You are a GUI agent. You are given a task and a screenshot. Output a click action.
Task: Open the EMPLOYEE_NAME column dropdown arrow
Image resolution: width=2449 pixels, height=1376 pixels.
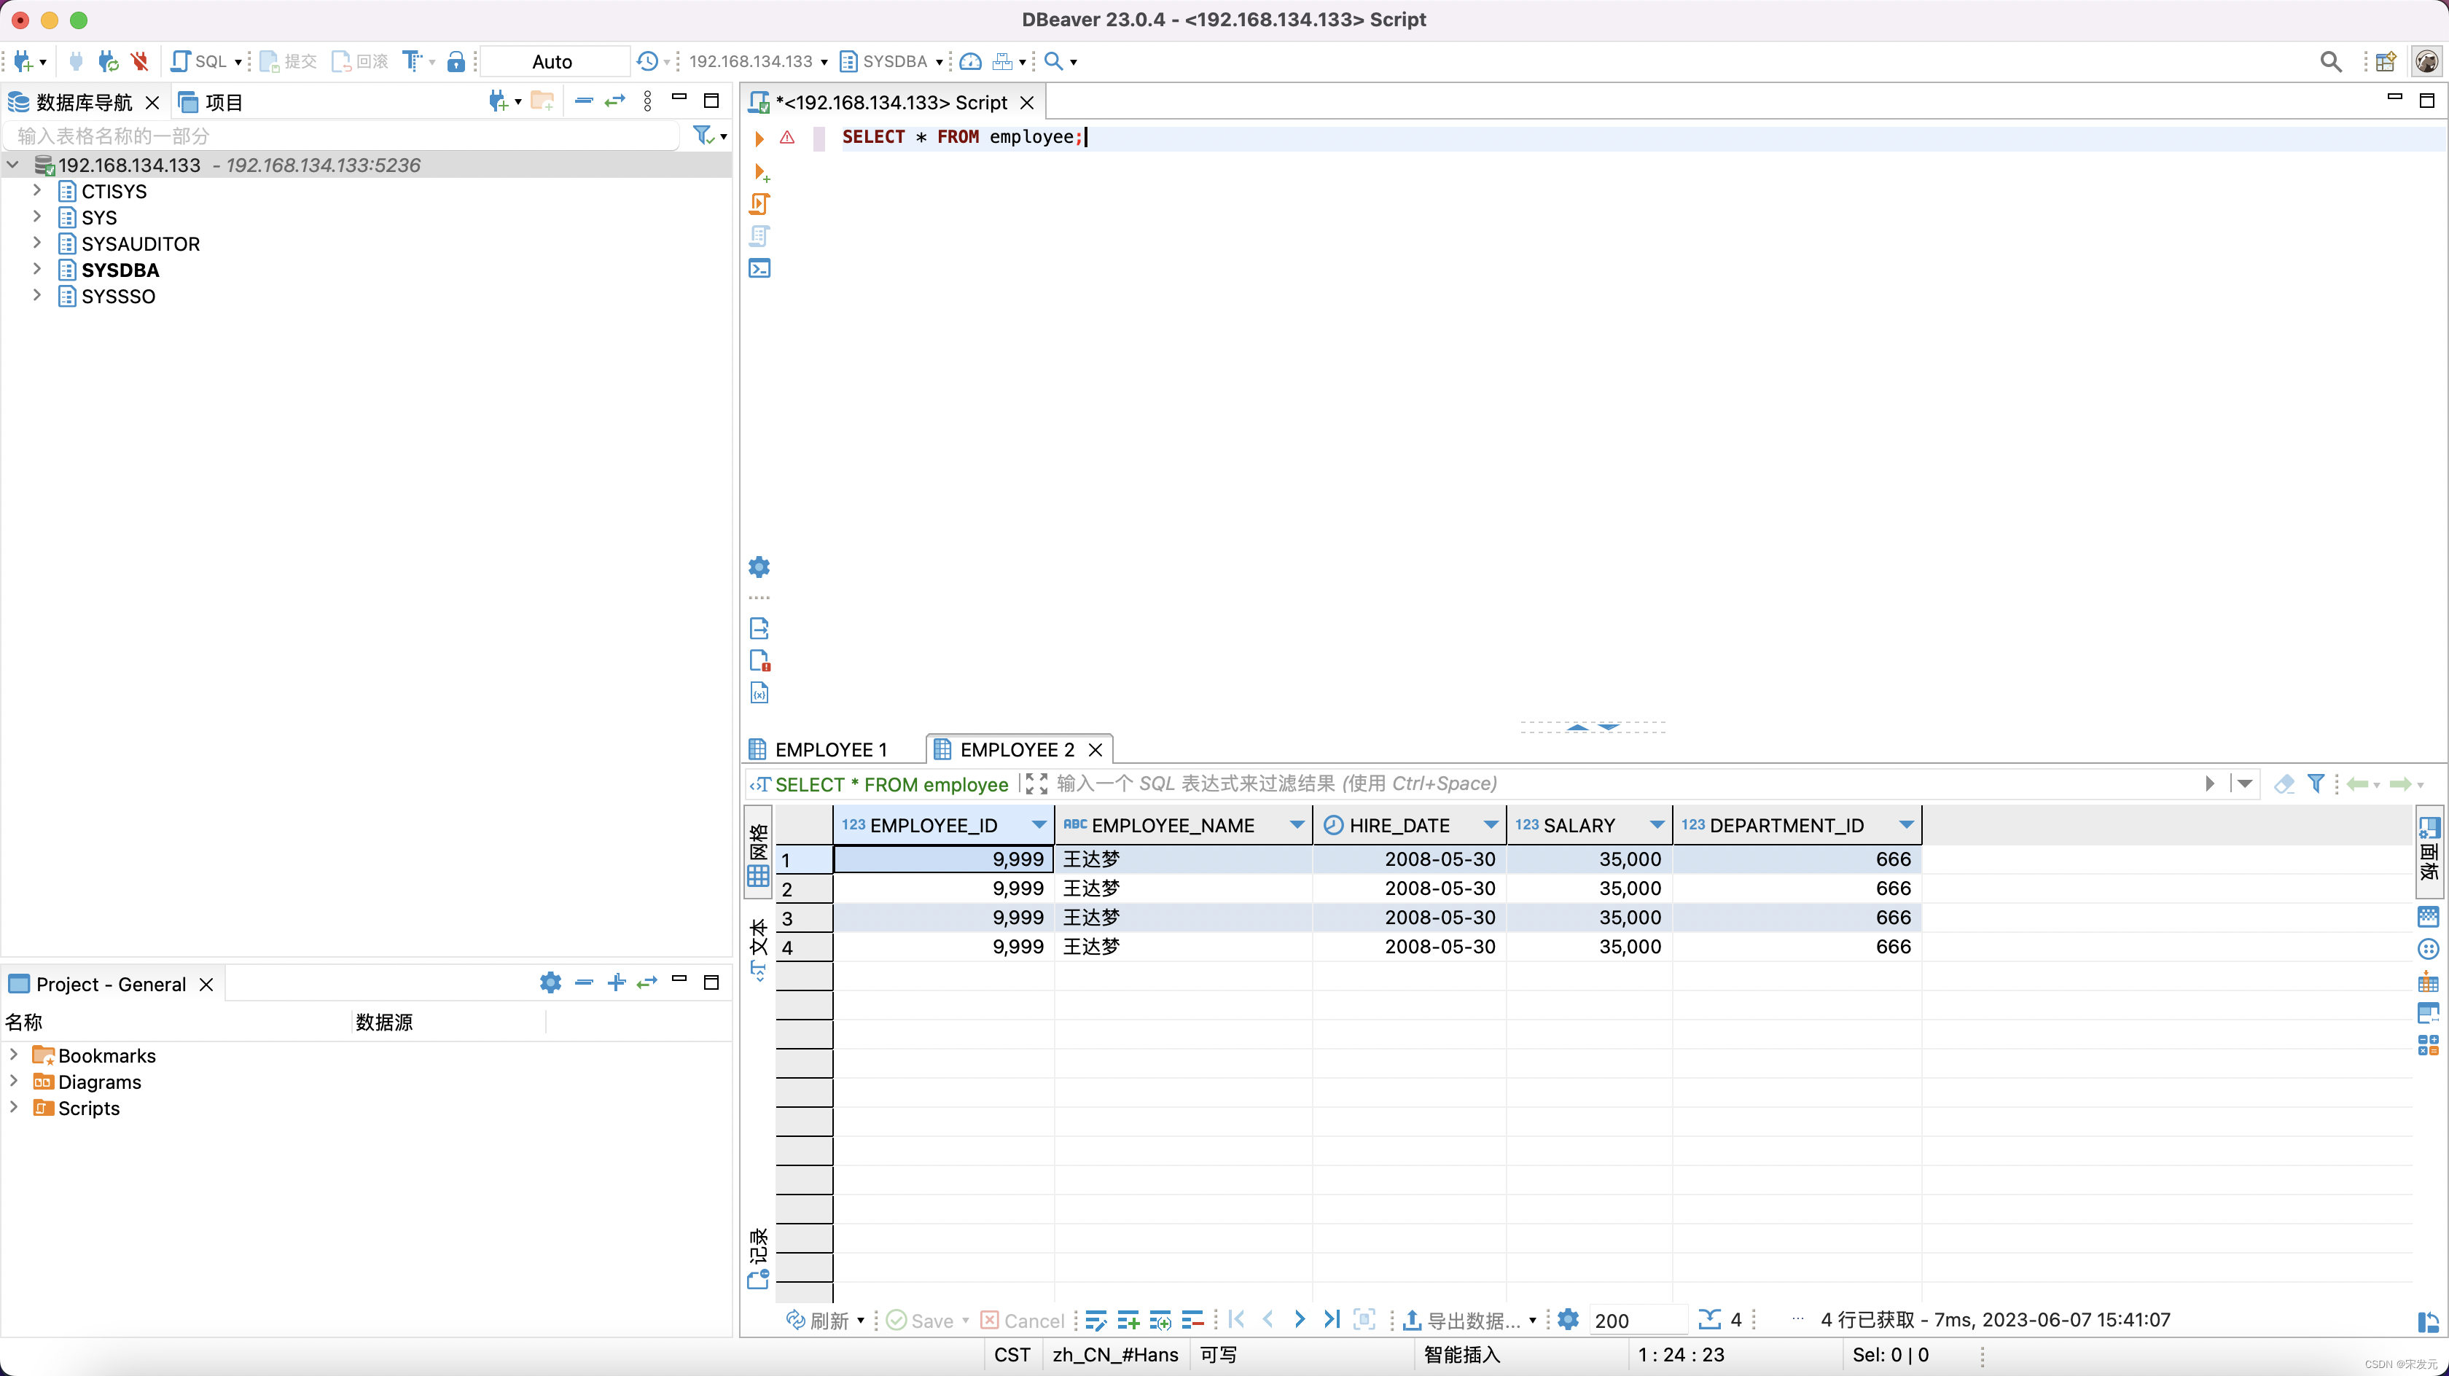click(1296, 824)
